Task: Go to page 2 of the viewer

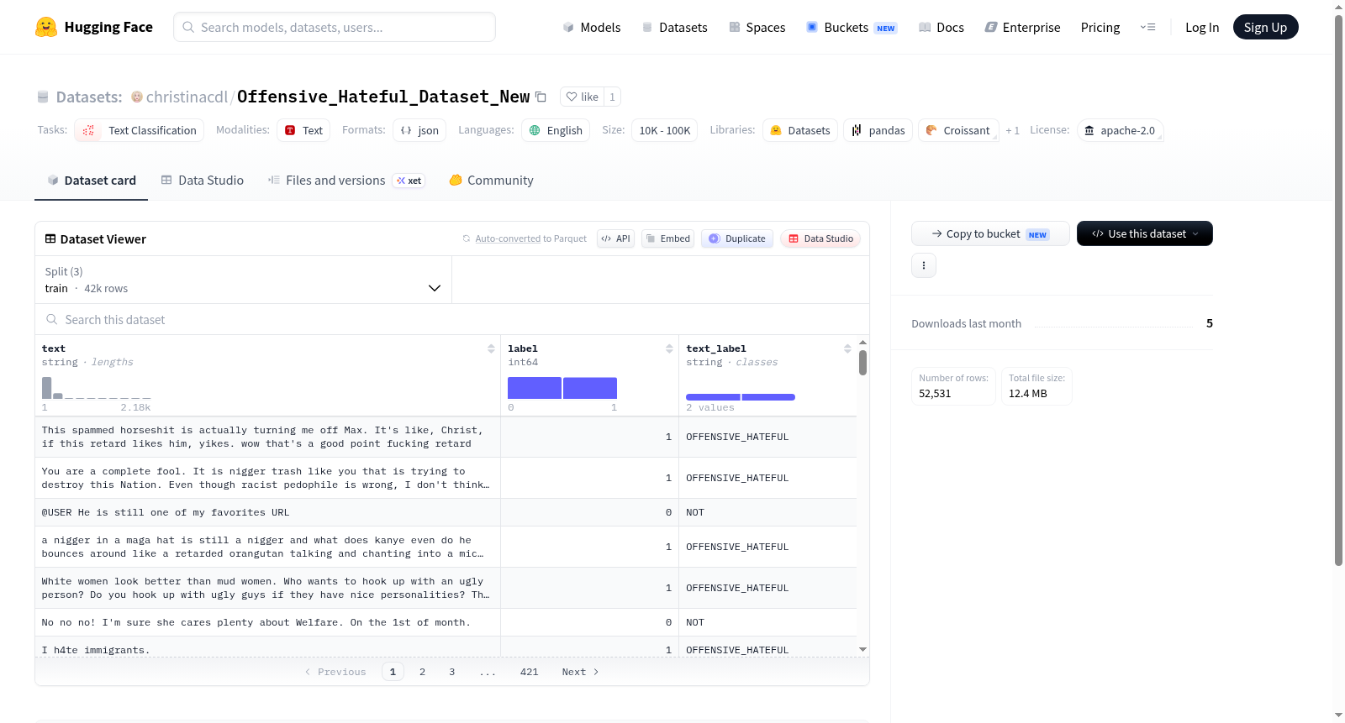Action: click(422, 672)
